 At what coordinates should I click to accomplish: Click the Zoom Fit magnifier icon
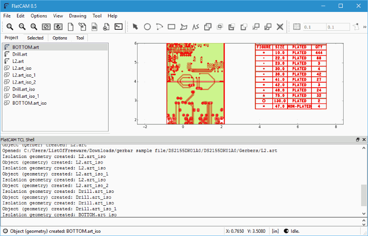click(10, 27)
